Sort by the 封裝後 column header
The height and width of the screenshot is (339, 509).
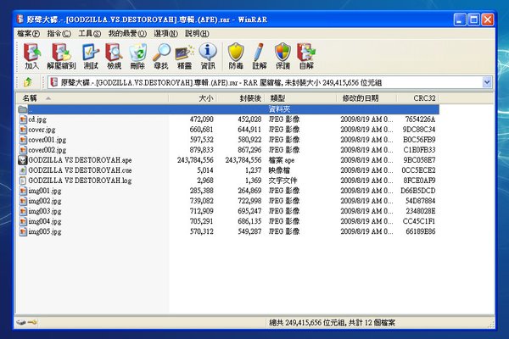tap(241, 98)
